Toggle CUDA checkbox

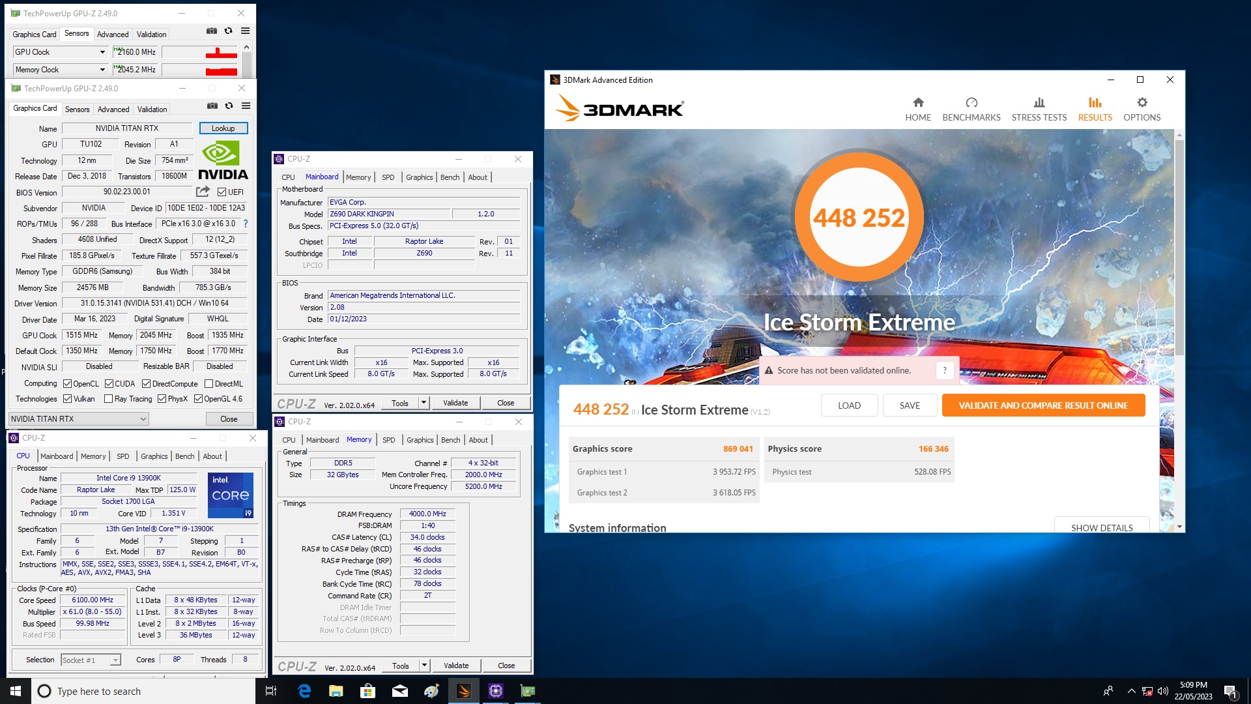pyautogui.click(x=109, y=384)
